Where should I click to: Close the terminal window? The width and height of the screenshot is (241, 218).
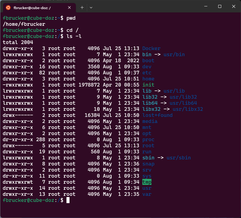234,6
